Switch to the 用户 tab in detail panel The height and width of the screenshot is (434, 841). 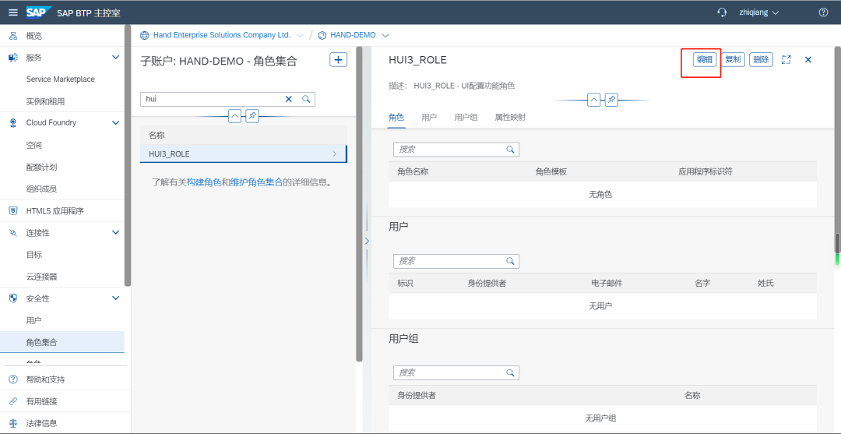[x=429, y=117]
